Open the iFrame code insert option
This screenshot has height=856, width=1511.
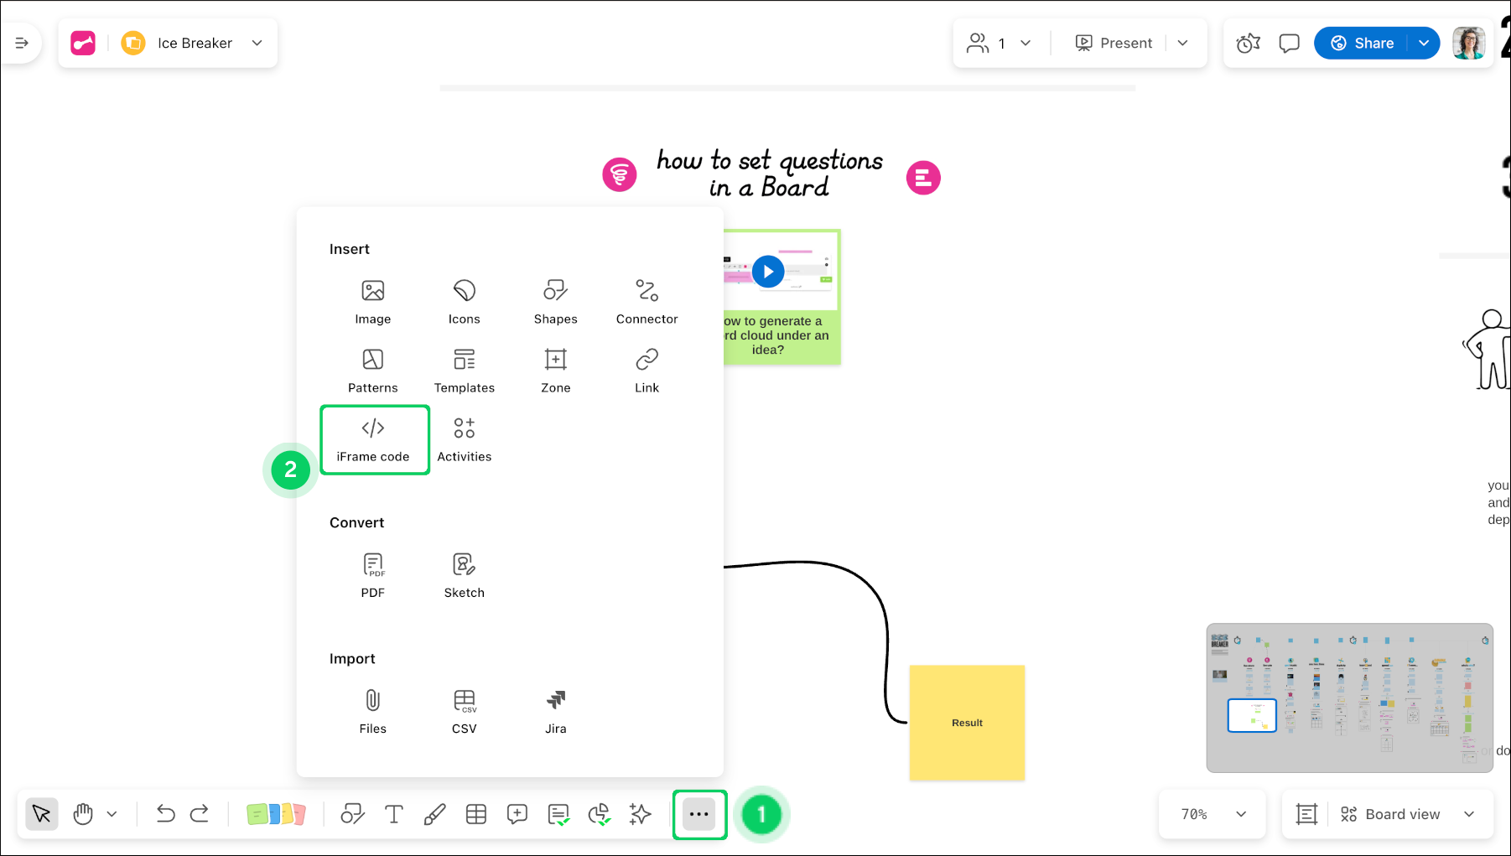373,439
